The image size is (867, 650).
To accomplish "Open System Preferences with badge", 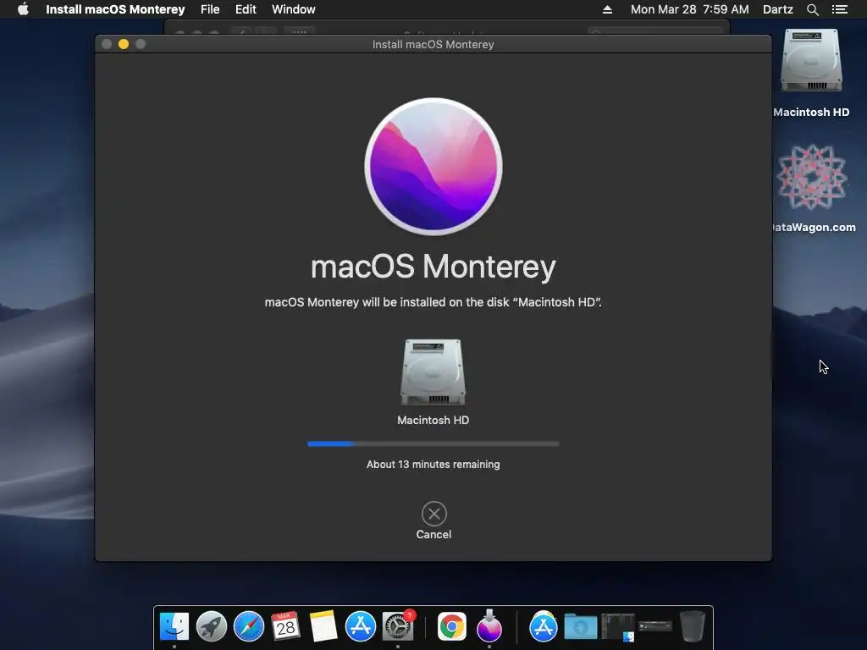I will click(398, 627).
